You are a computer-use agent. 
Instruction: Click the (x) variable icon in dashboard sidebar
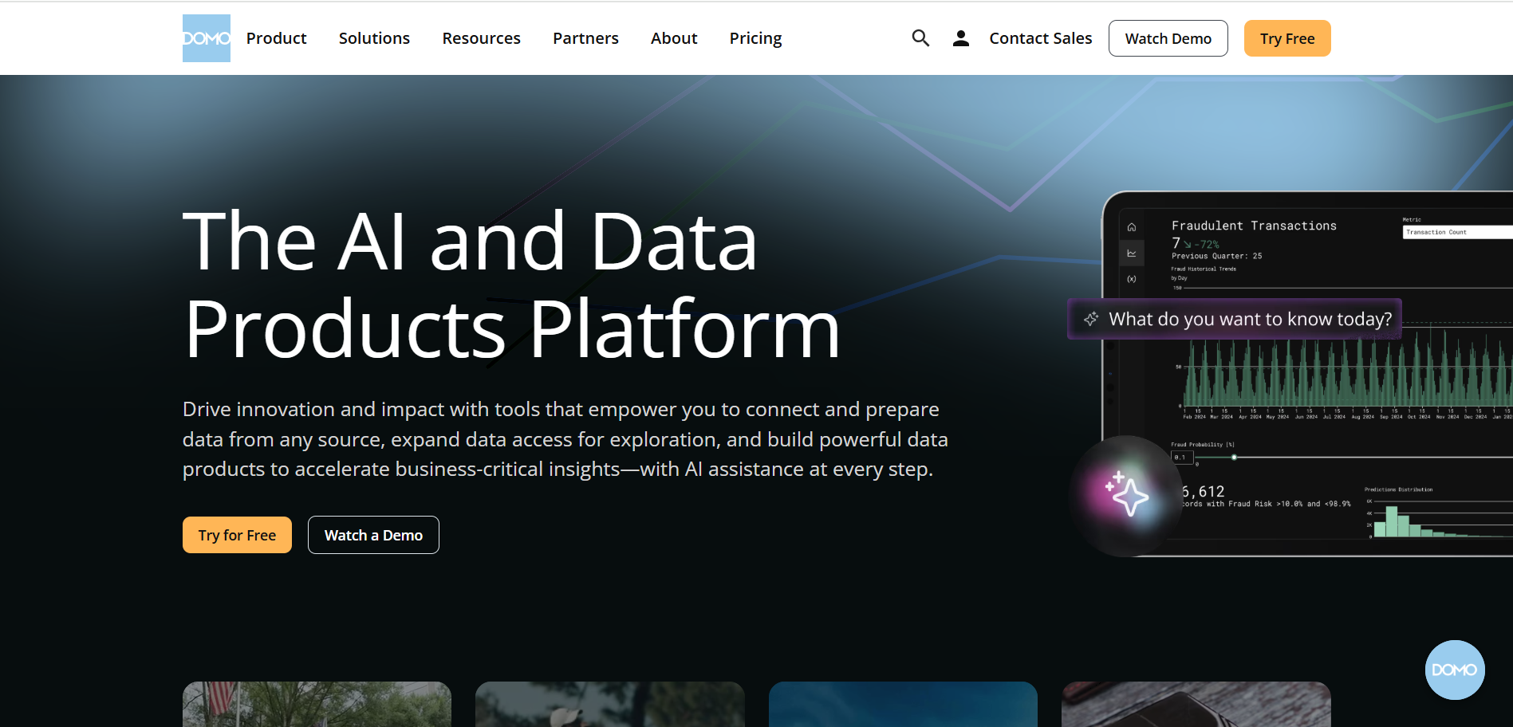(x=1132, y=279)
